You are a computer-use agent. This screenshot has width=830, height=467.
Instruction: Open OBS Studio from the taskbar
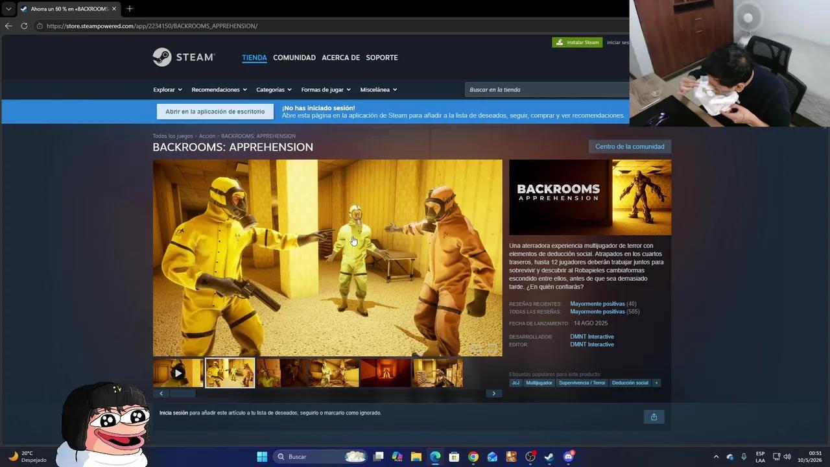coord(530,457)
